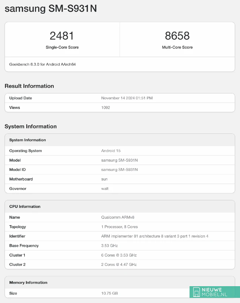This screenshot has width=240, height=303.
Task: Click the Motherboard value sun
Action: click(x=104, y=179)
